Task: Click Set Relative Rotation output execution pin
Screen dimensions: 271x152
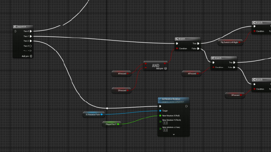Action: click(x=186, y=106)
